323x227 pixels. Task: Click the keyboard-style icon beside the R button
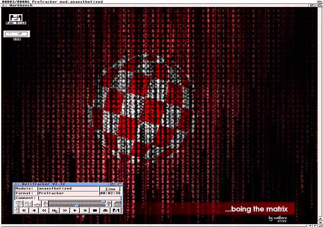(118, 204)
